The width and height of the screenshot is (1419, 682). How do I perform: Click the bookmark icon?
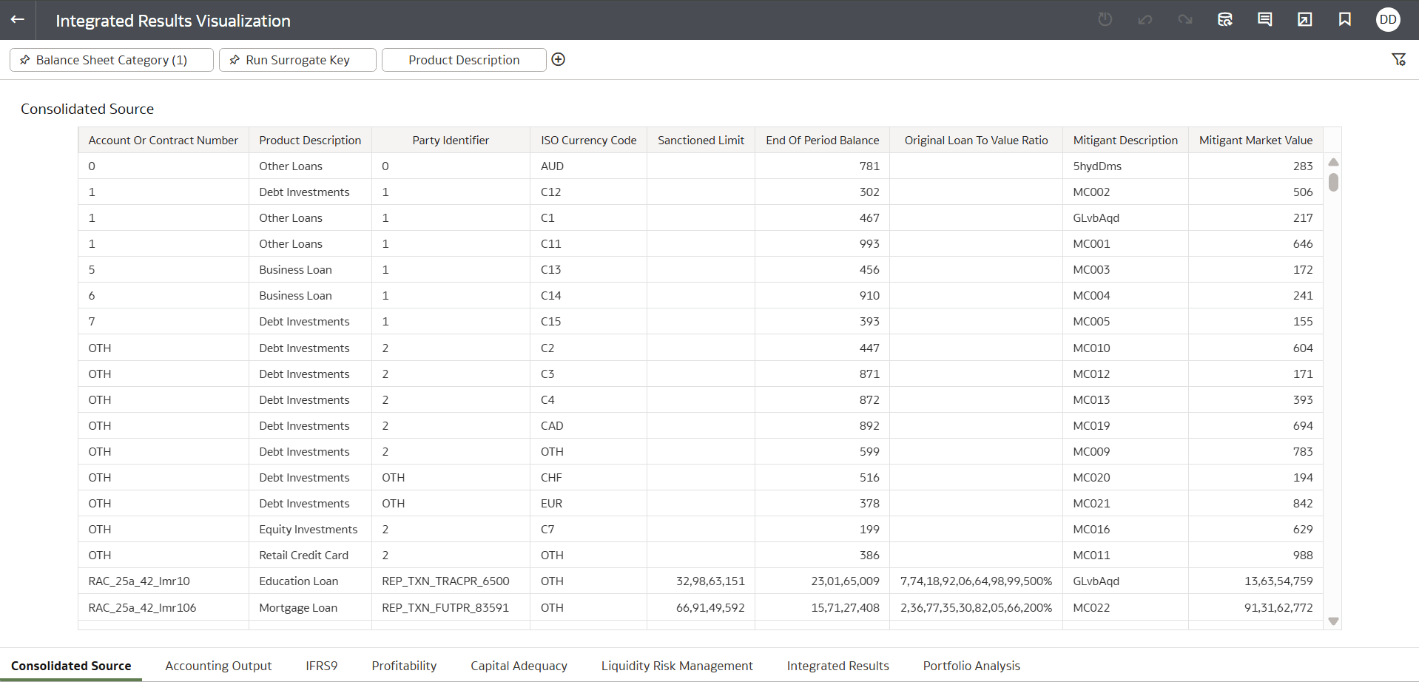1345,19
